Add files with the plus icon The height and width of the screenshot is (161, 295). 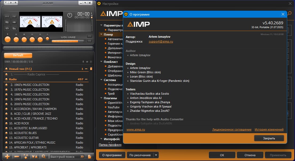[7, 156]
